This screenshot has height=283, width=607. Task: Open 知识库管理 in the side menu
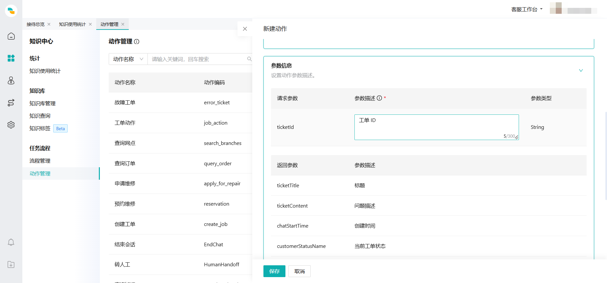(42, 103)
